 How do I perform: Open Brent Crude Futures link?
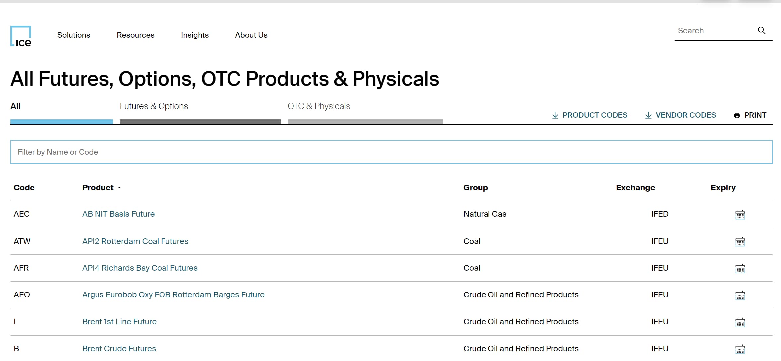pyautogui.click(x=119, y=349)
